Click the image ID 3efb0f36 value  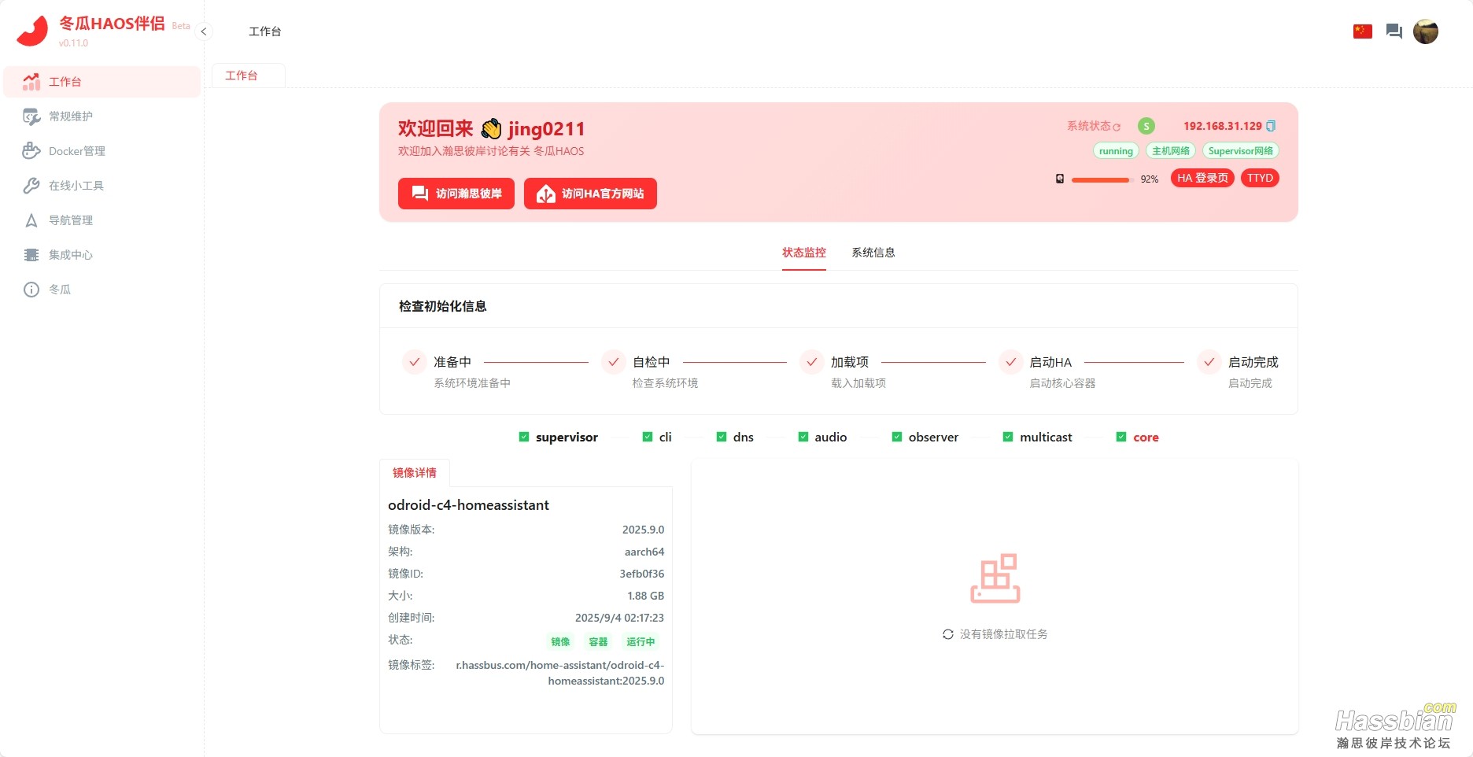tap(642, 574)
